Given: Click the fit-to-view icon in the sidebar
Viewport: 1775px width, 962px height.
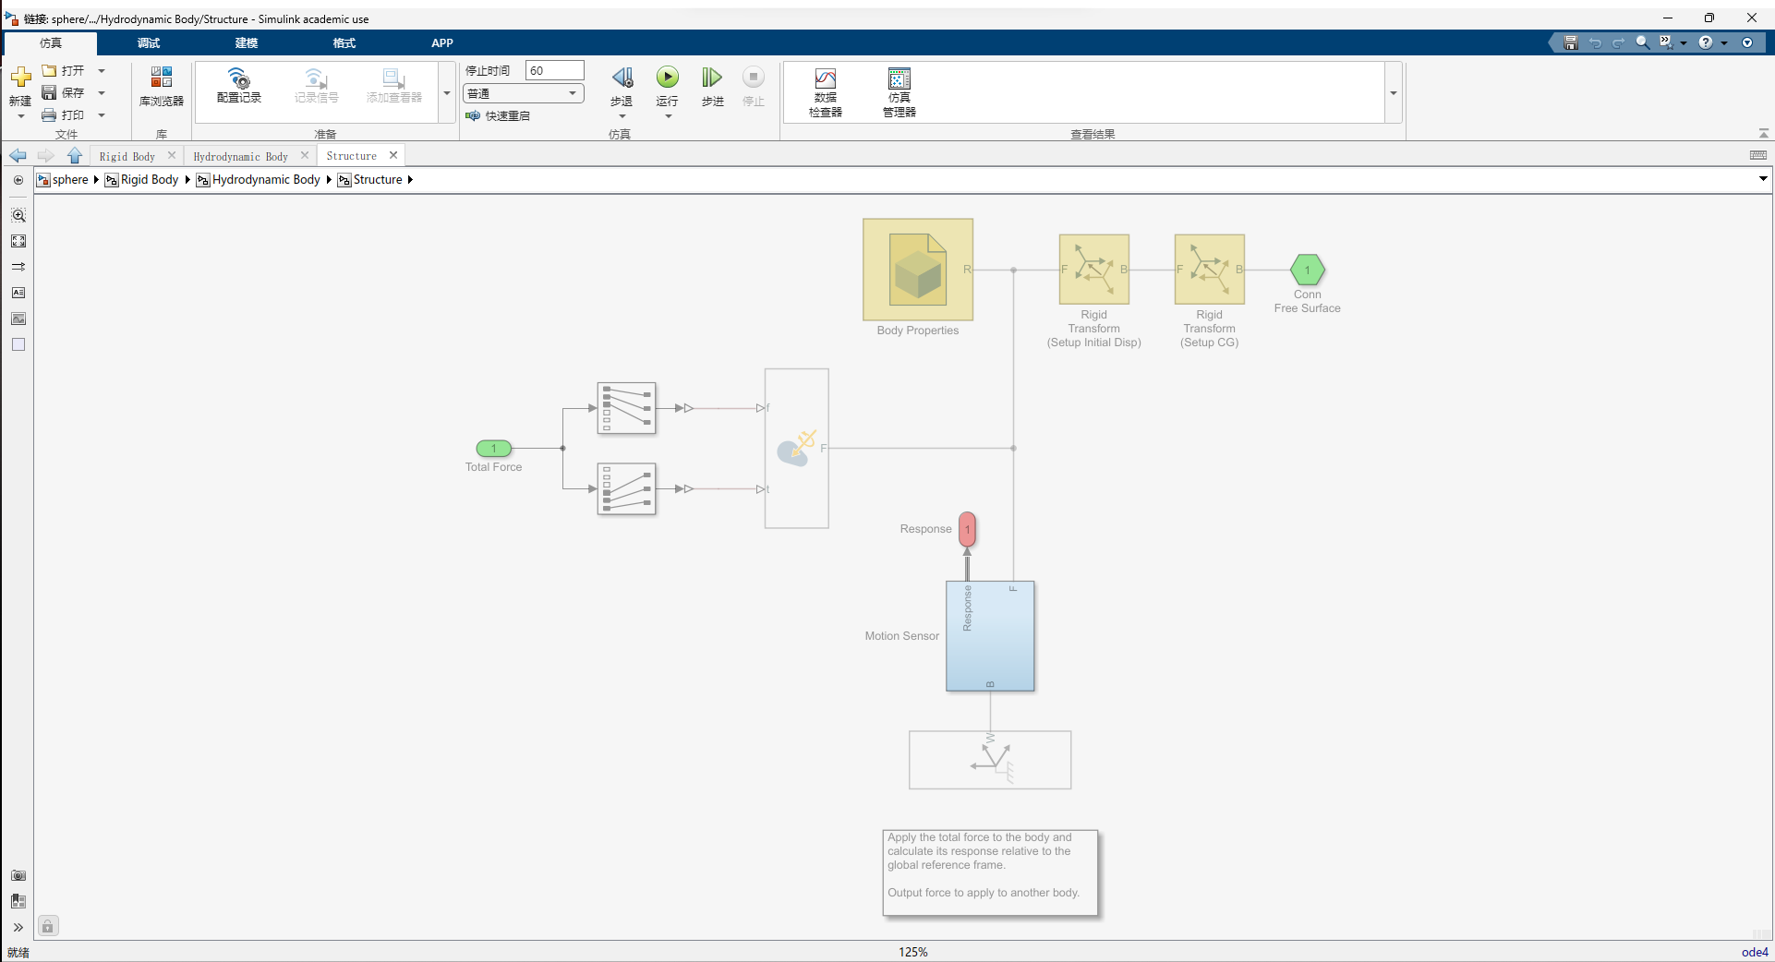Looking at the screenshot, I should pos(18,241).
